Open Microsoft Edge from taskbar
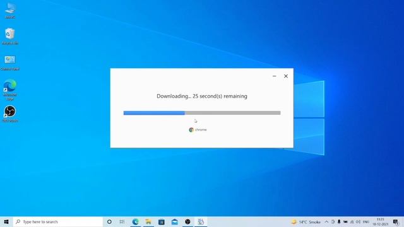The height and width of the screenshot is (227, 404). (x=135, y=221)
